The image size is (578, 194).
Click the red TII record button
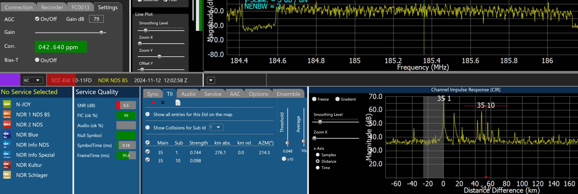tap(153, 103)
